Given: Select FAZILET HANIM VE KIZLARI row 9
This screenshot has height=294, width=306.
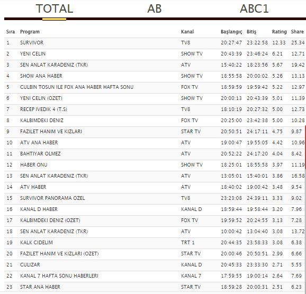Looking at the screenshot, I should click(x=155, y=132).
